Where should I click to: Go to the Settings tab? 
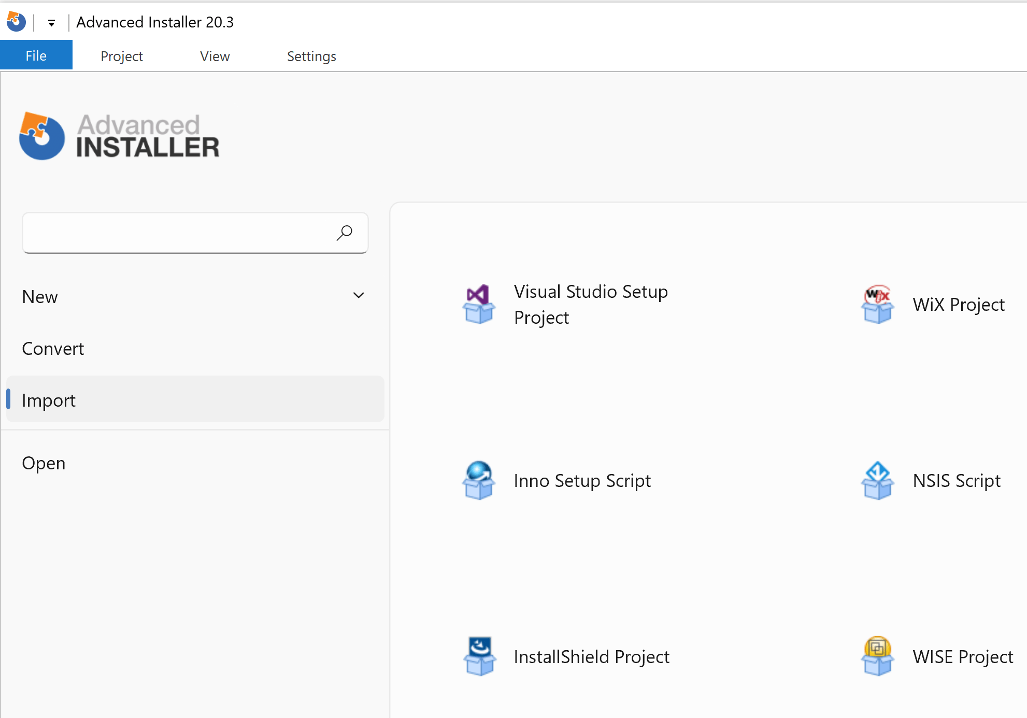coord(311,56)
